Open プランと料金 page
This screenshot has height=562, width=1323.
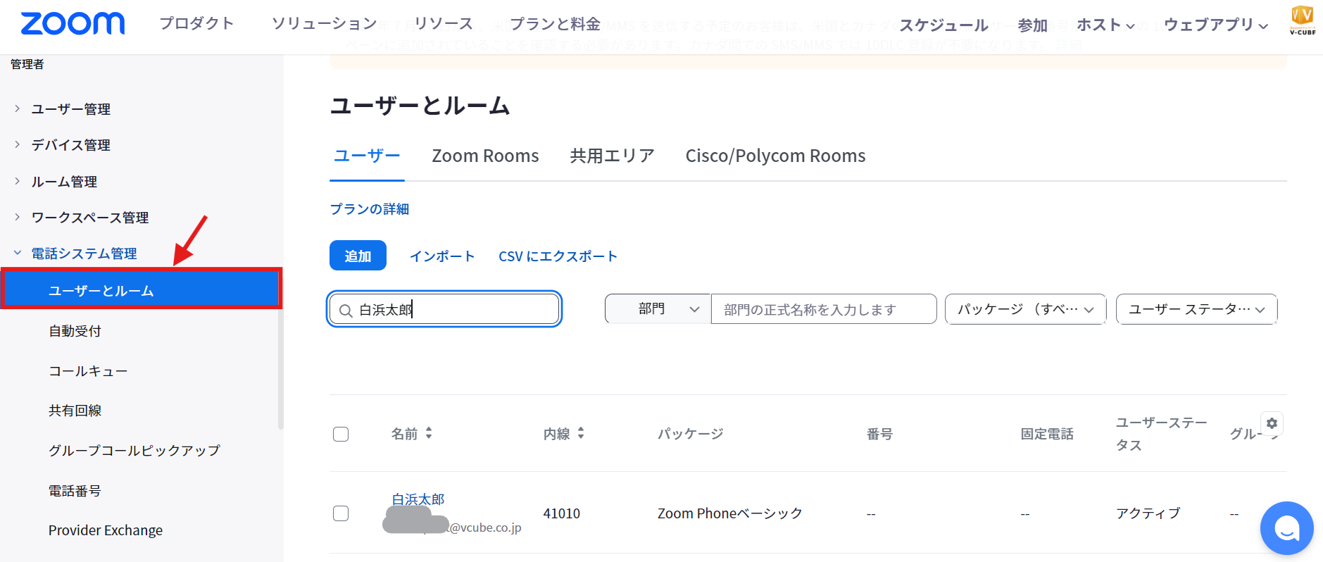(555, 23)
